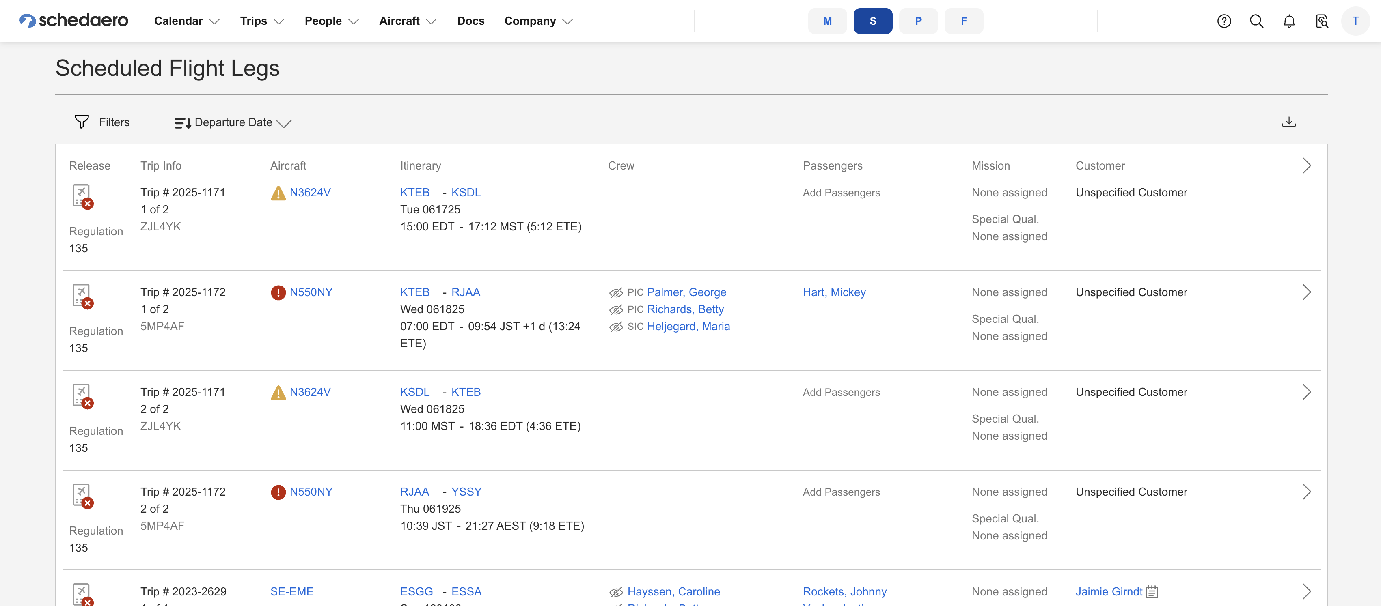Image resolution: width=1381 pixels, height=606 pixels.
Task: Open the user avatar T menu
Action: (x=1355, y=21)
